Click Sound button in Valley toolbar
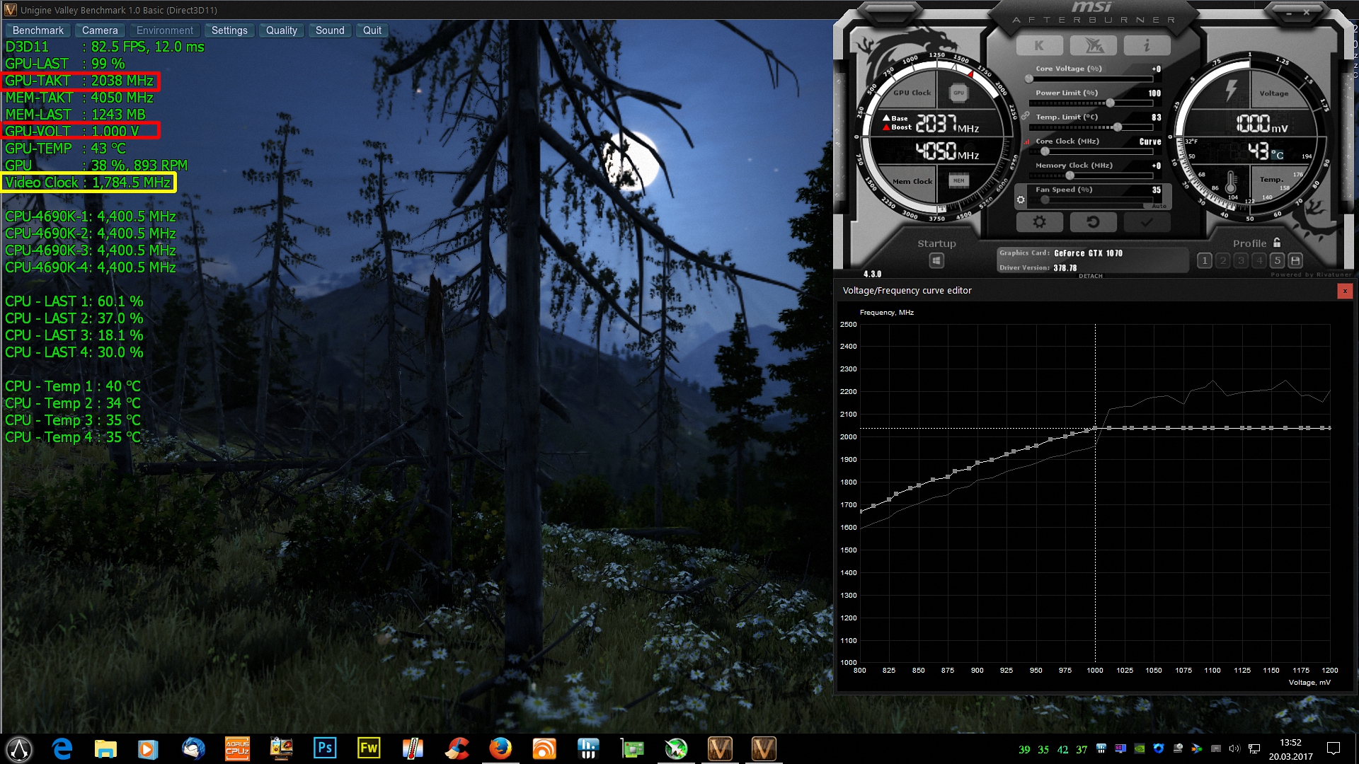This screenshot has height=764, width=1359. (x=330, y=30)
